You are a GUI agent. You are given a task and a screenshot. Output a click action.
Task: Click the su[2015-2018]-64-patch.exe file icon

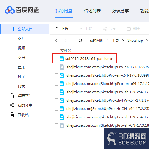coord(62,59)
